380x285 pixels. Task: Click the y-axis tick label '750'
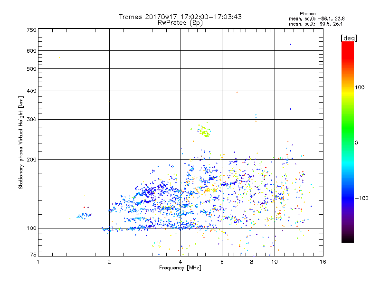[31, 30]
